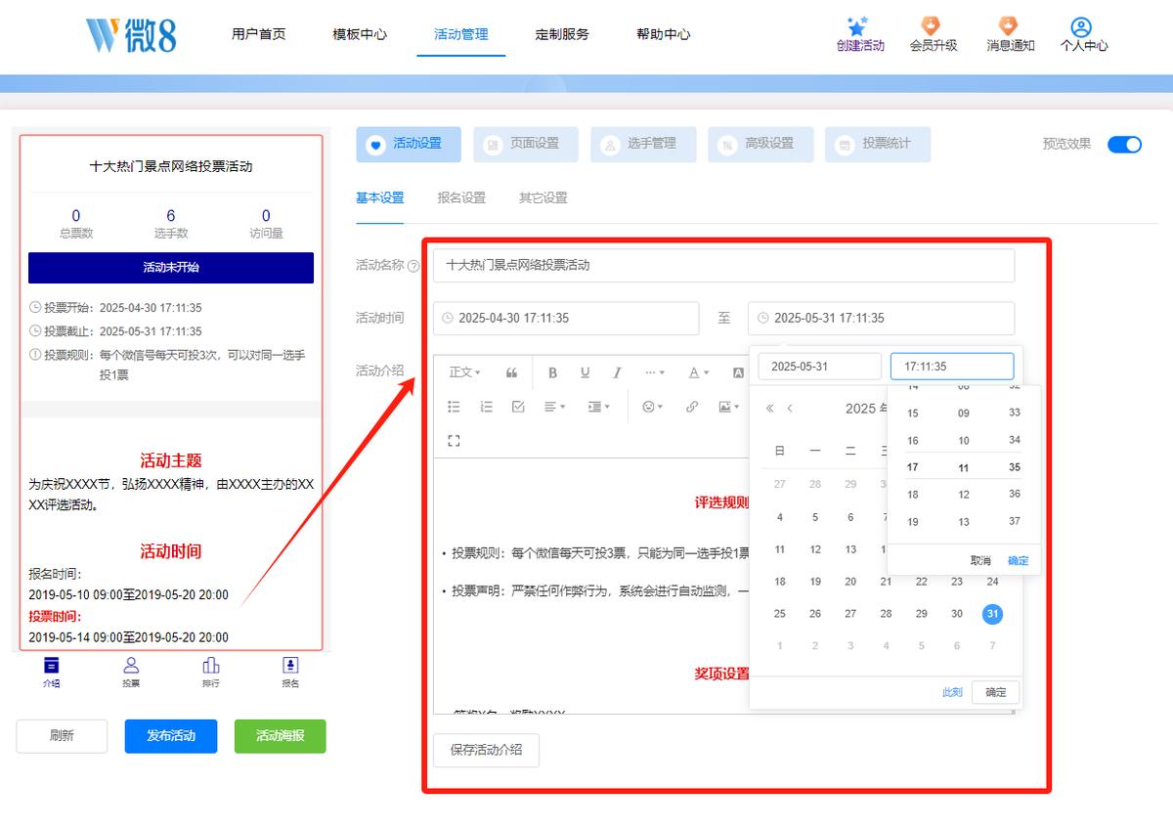This screenshot has width=1173, height=828.
Task: Open the indent dropdown
Action: pos(598,407)
